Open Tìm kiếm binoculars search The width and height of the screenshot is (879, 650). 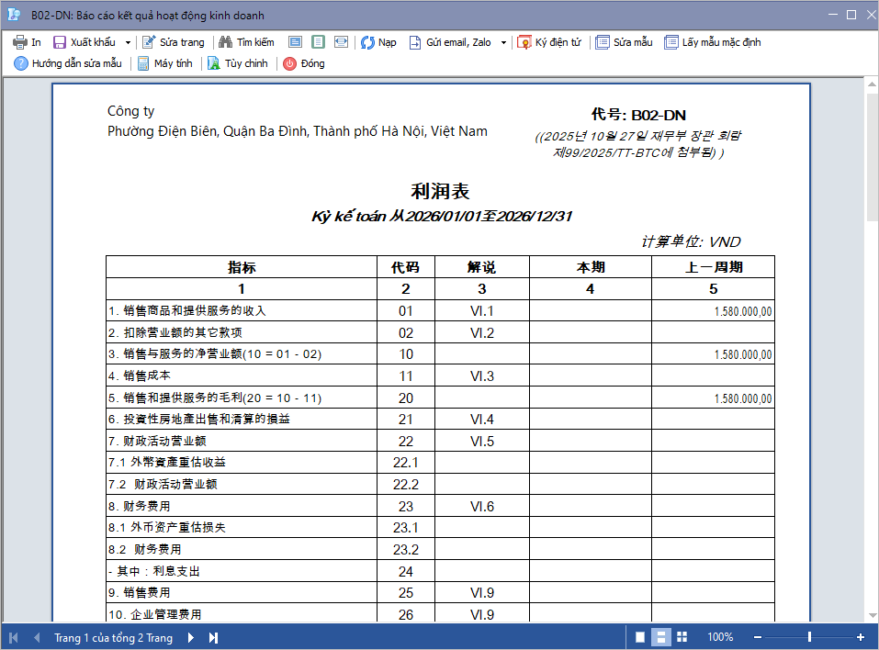pos(225,42)
